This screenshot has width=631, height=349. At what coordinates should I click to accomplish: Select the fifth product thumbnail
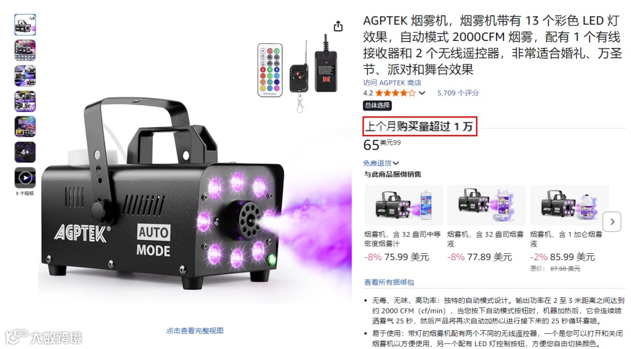click(x=25, y=126)
